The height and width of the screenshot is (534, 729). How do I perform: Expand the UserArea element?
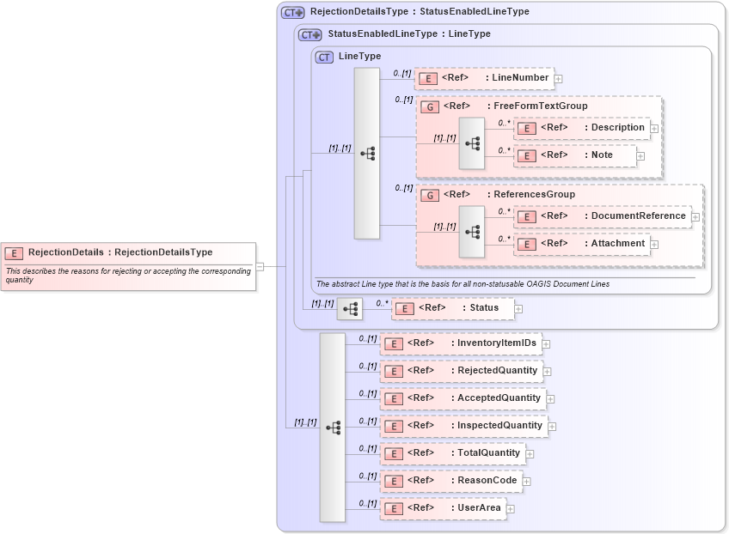511,508
